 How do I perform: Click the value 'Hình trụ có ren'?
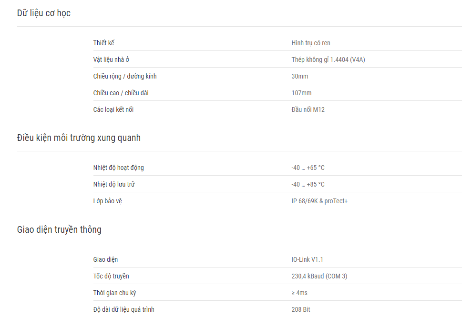(311, 43)
